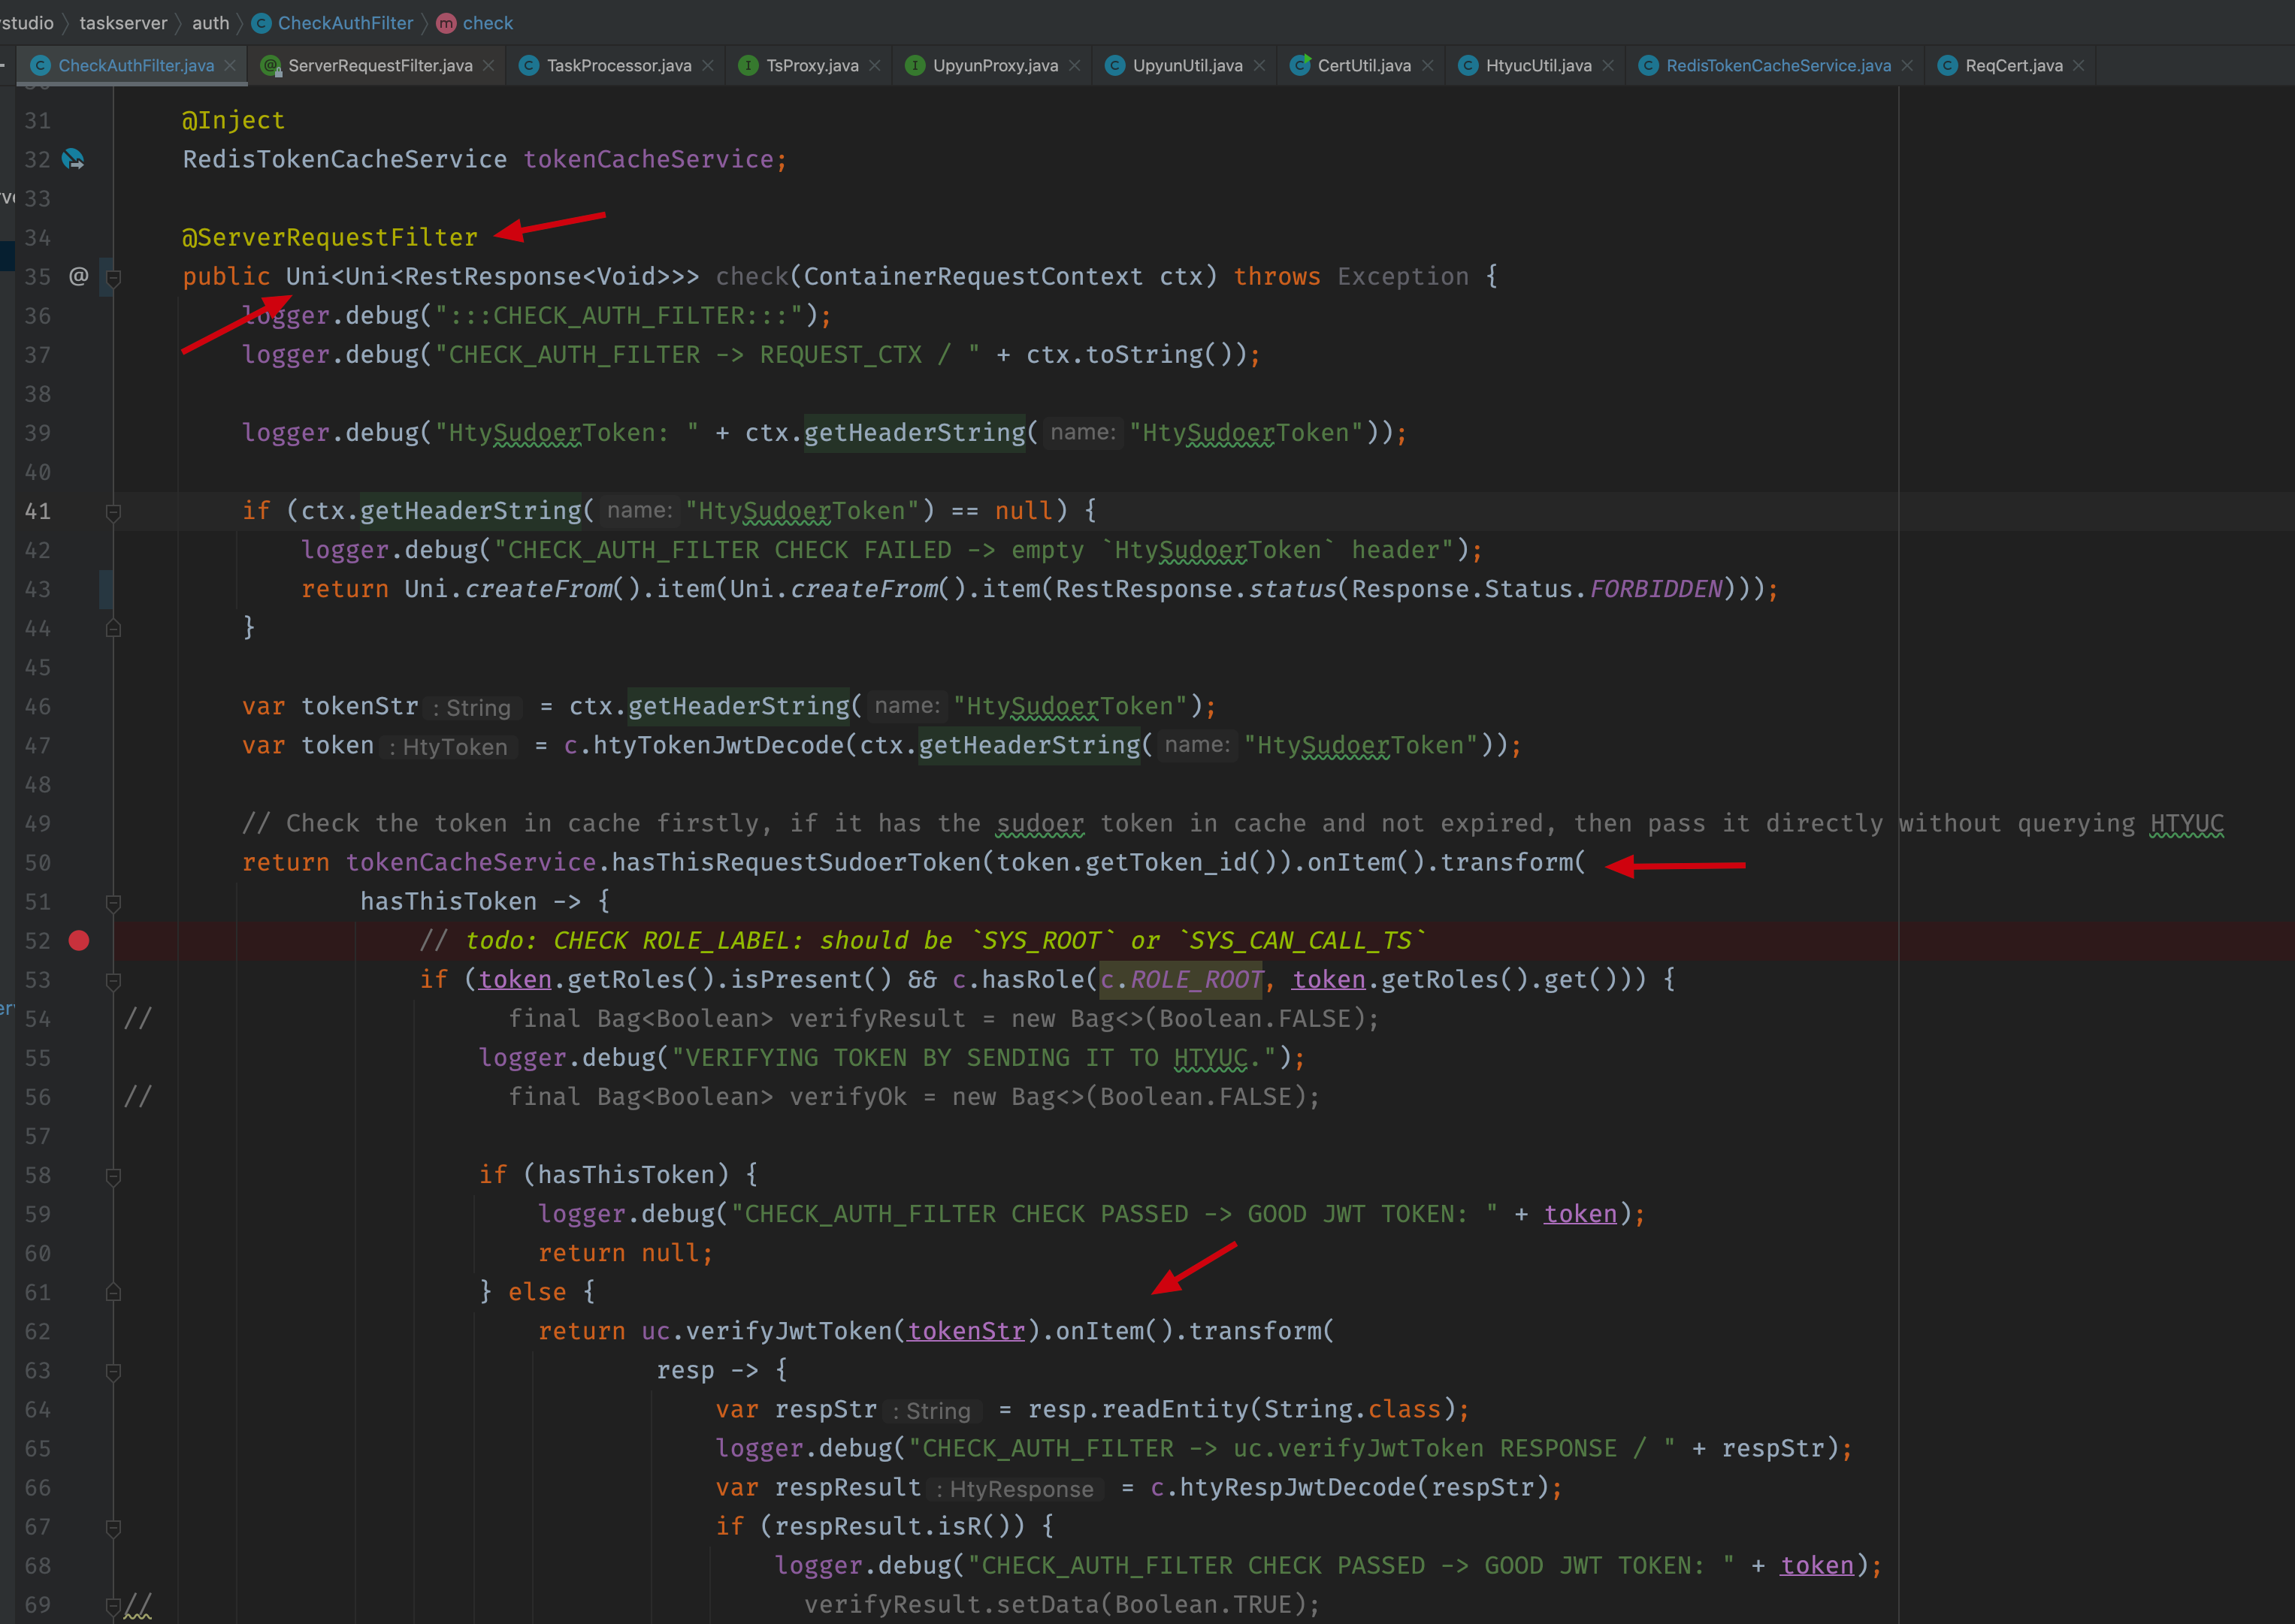
Task: Close the HtyucUtil.java tab
Action: [1607, 65]
